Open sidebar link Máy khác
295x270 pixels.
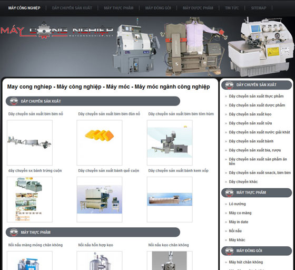237,240
